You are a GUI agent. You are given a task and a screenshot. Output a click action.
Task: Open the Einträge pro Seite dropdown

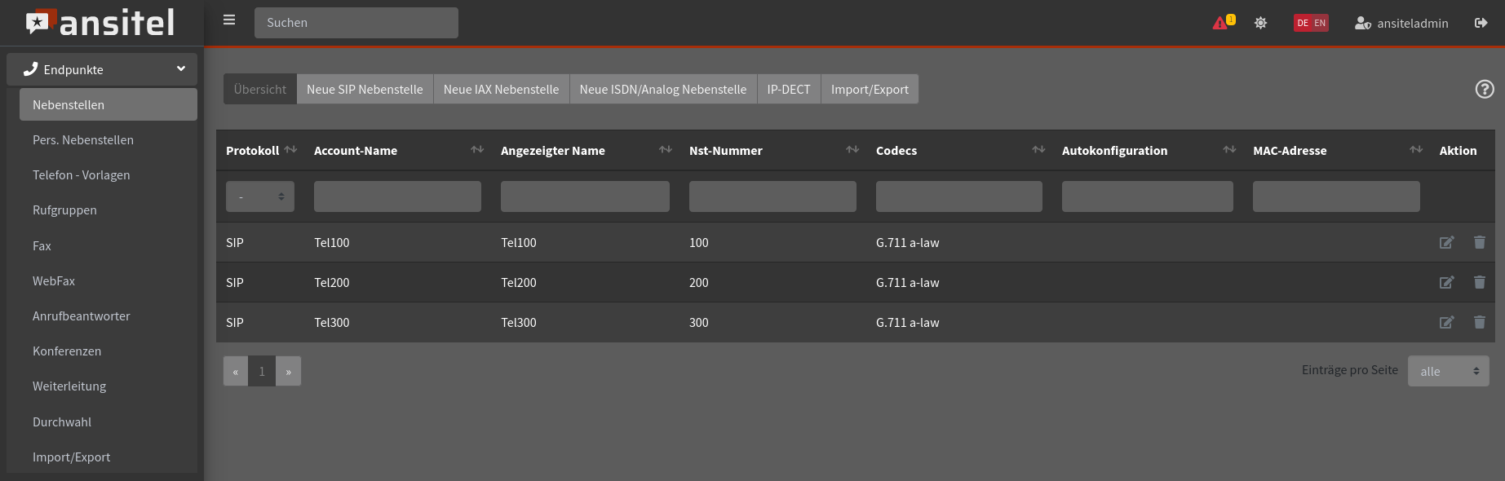point(1448,371)
